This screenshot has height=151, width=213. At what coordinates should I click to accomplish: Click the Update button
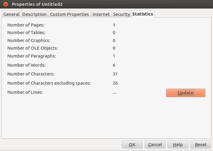[186, 93]
